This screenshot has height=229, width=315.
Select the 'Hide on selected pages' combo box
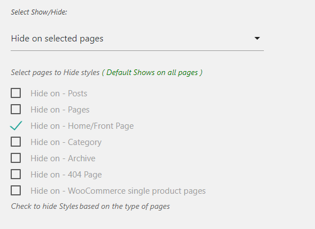point(137,39)
